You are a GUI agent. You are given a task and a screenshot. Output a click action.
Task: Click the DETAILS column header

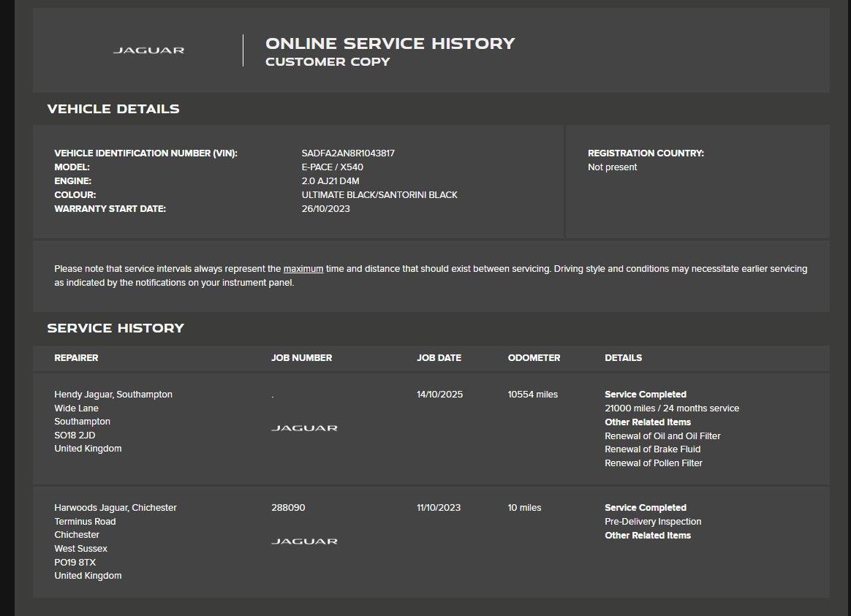click(x=623, y=358)
